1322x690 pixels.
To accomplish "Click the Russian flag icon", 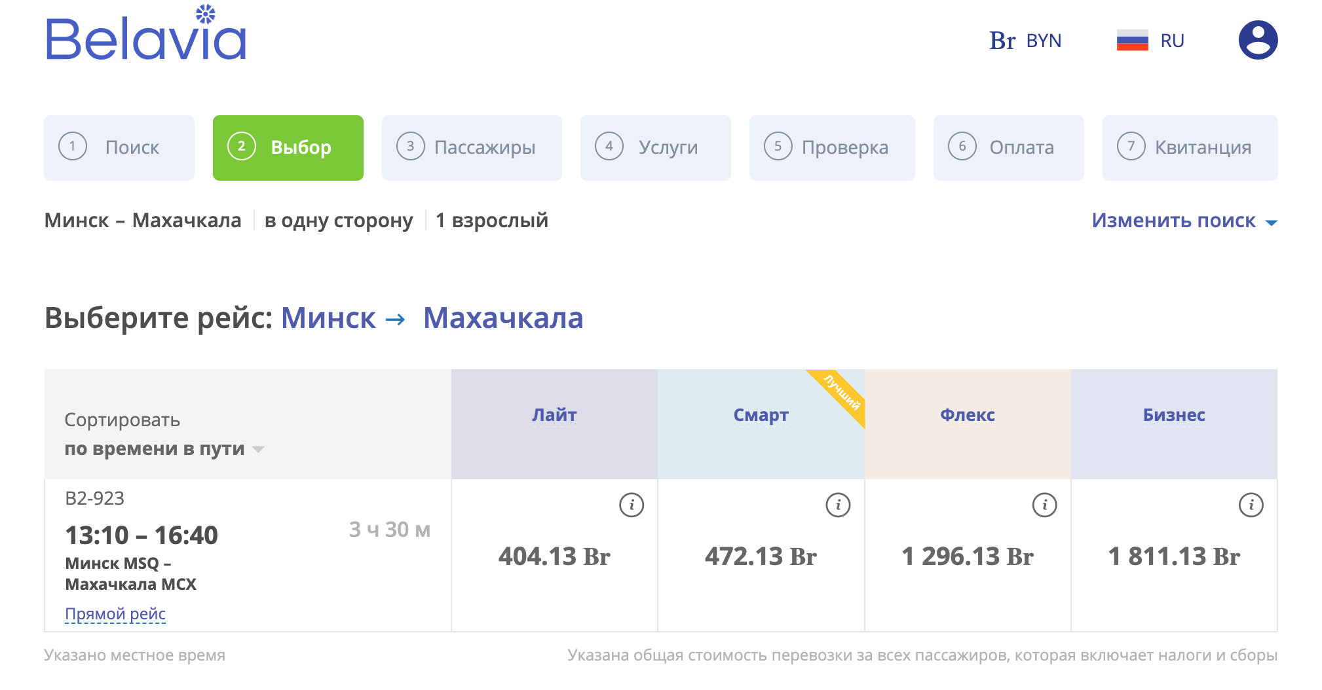I will (x=1132, y=41).
